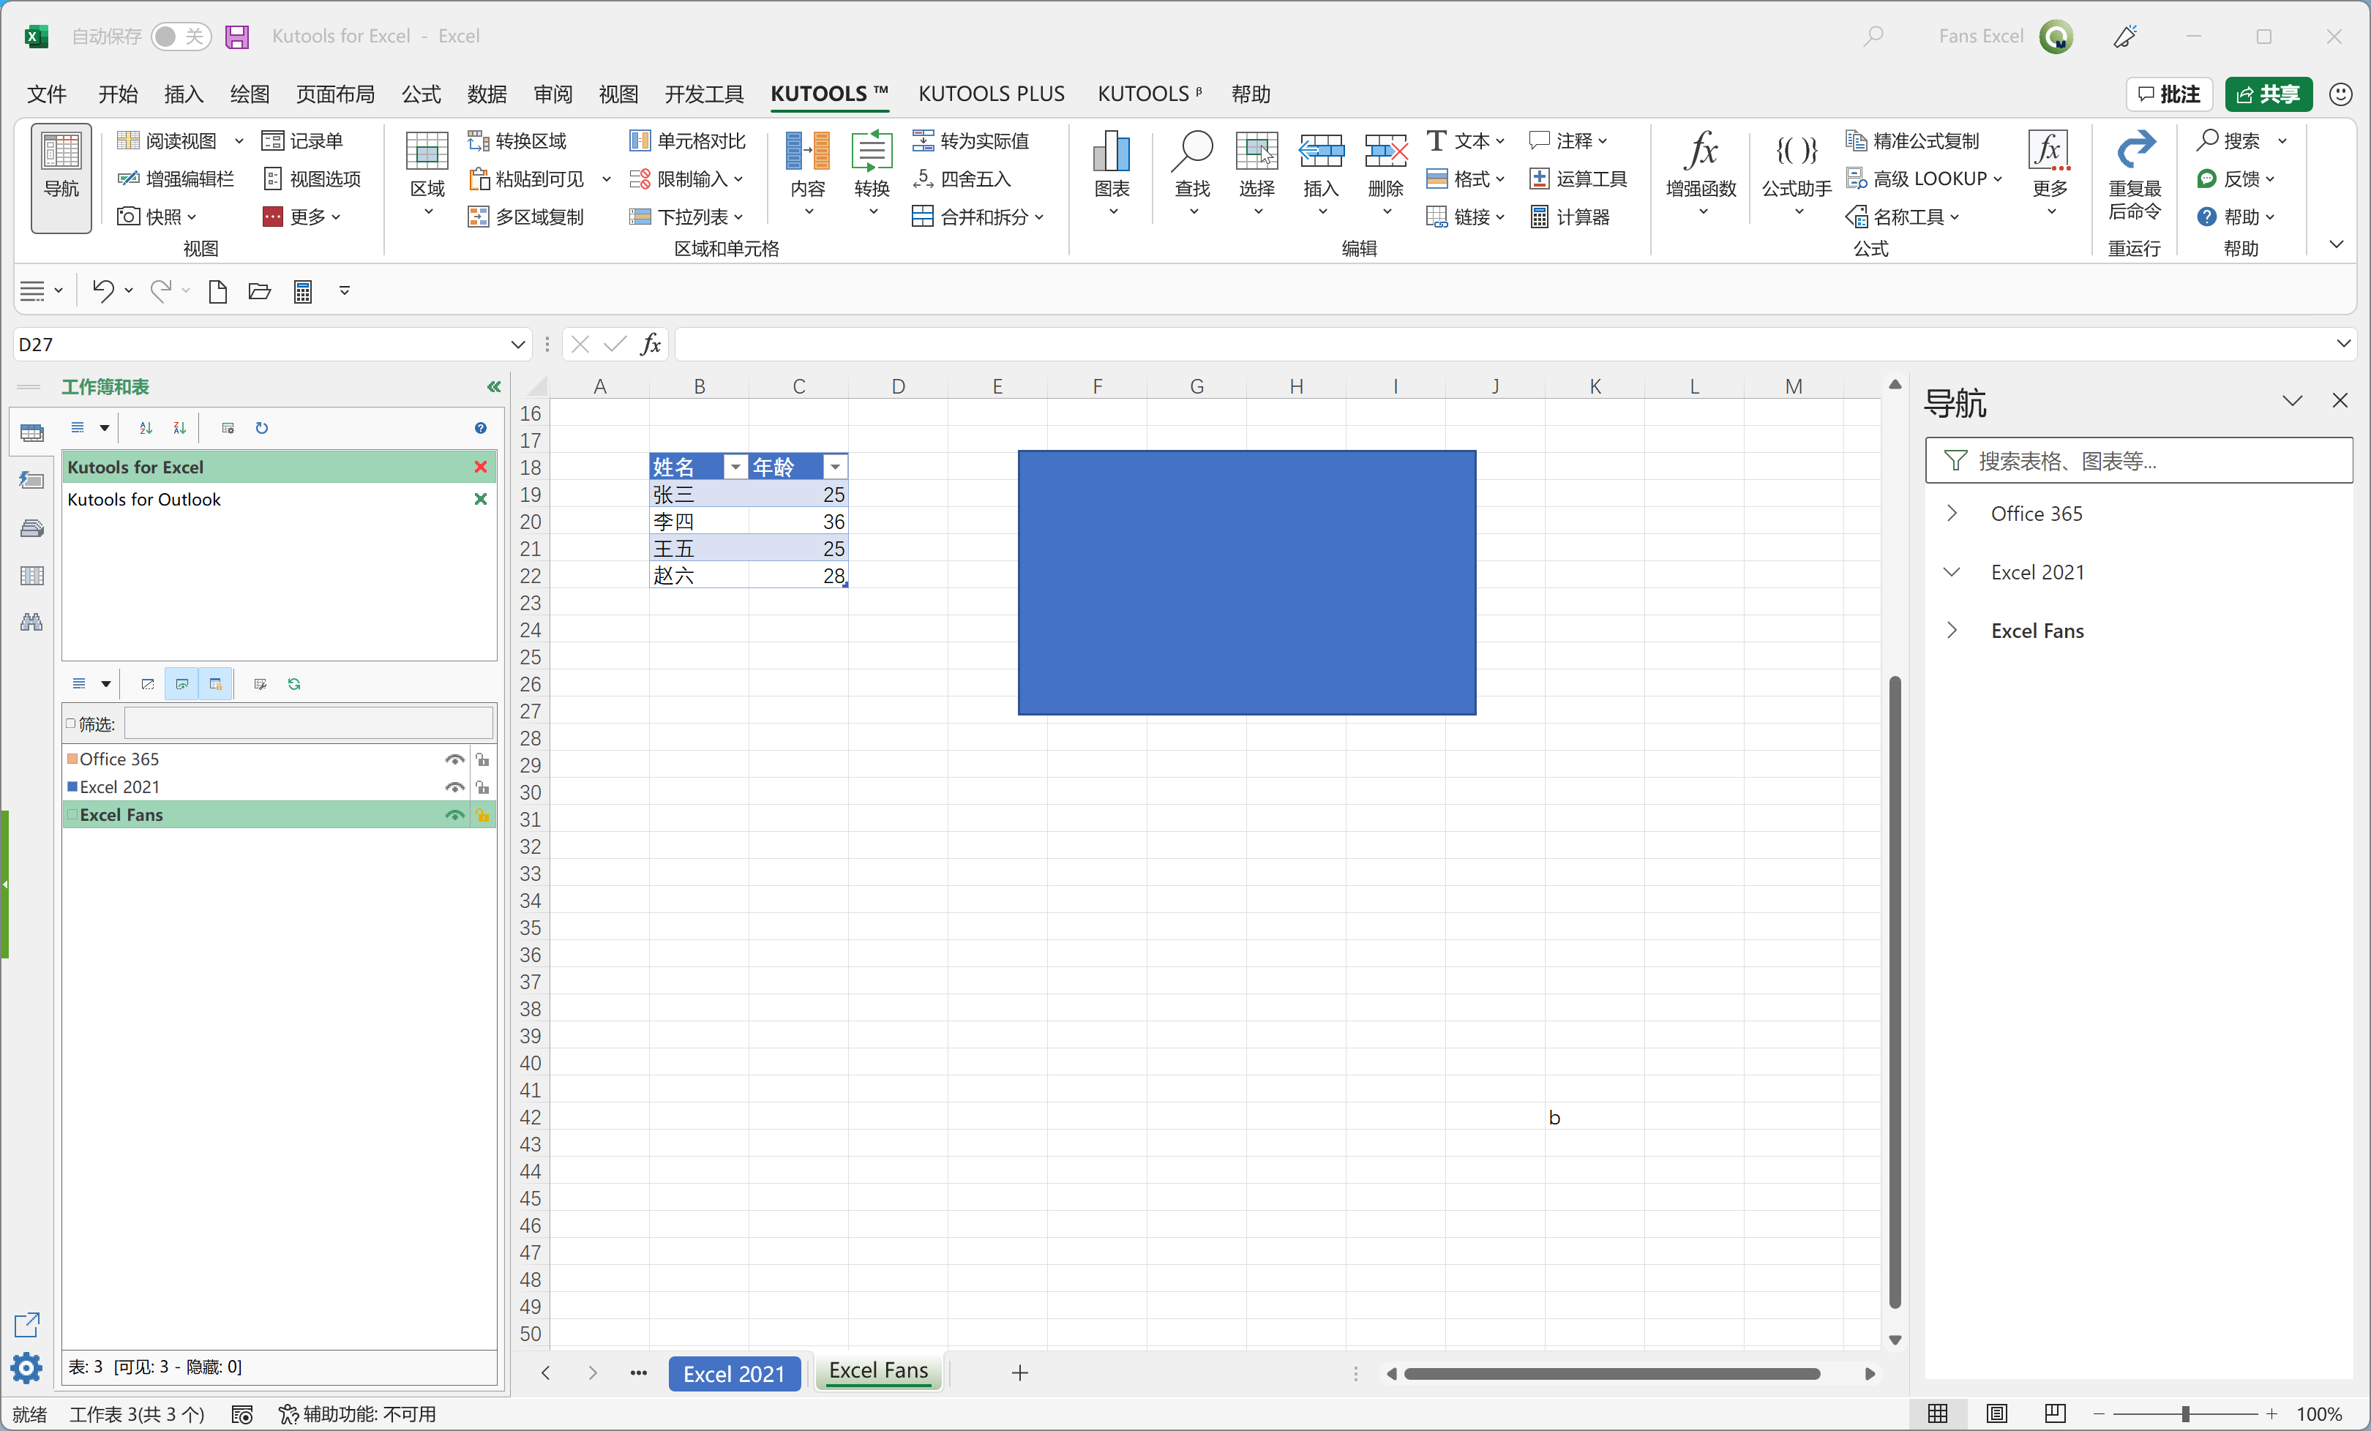The image size is (2371, 1431).
Task: Open the 图表 charts tool
Action: tap(1112, 173)
